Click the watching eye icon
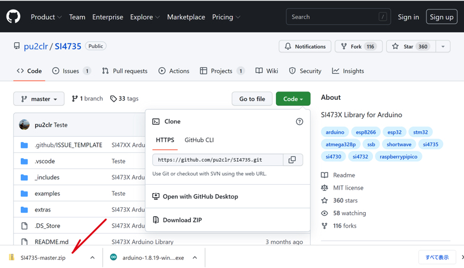Screen dimensions: 464x268 click(325, 213)
